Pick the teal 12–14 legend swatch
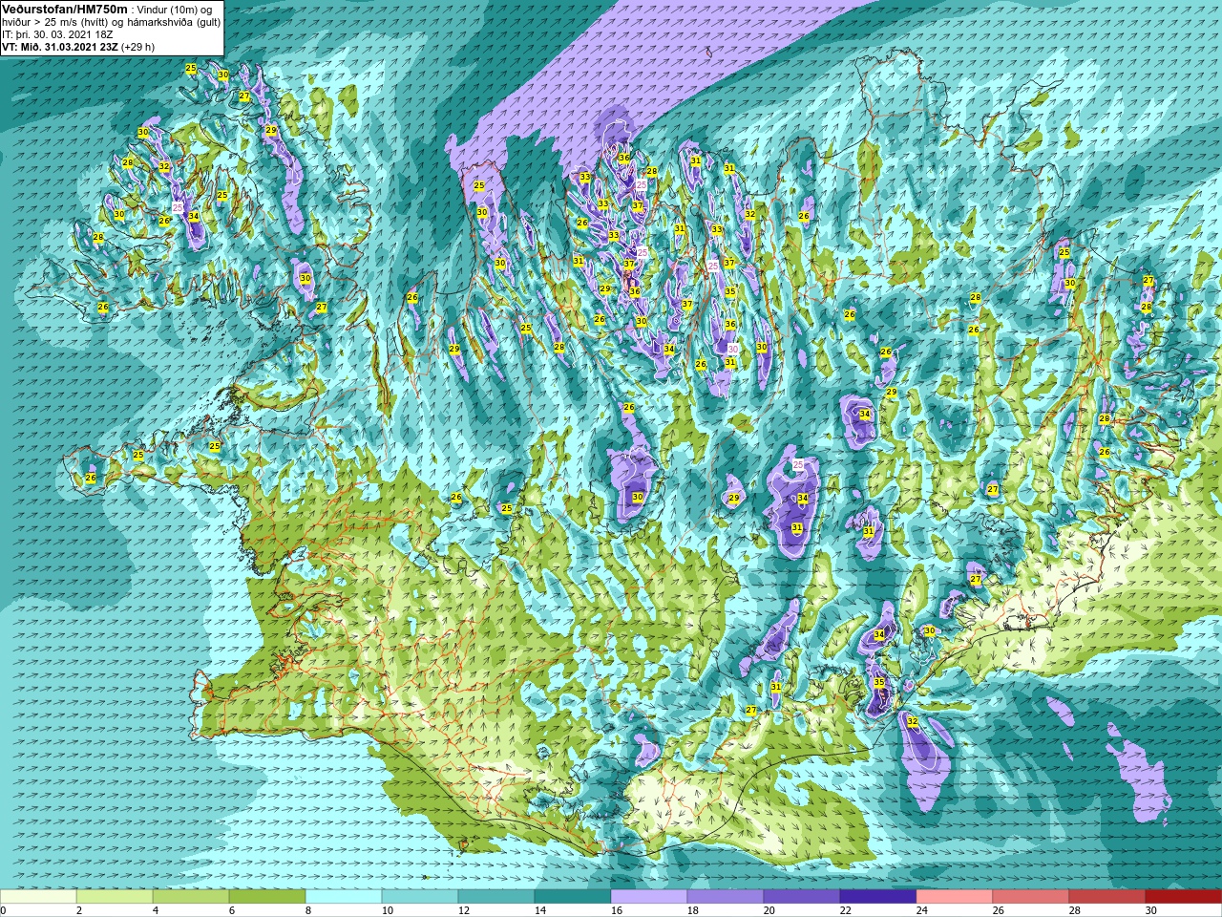Viewport: 1222px width, 917px height. 496,897
